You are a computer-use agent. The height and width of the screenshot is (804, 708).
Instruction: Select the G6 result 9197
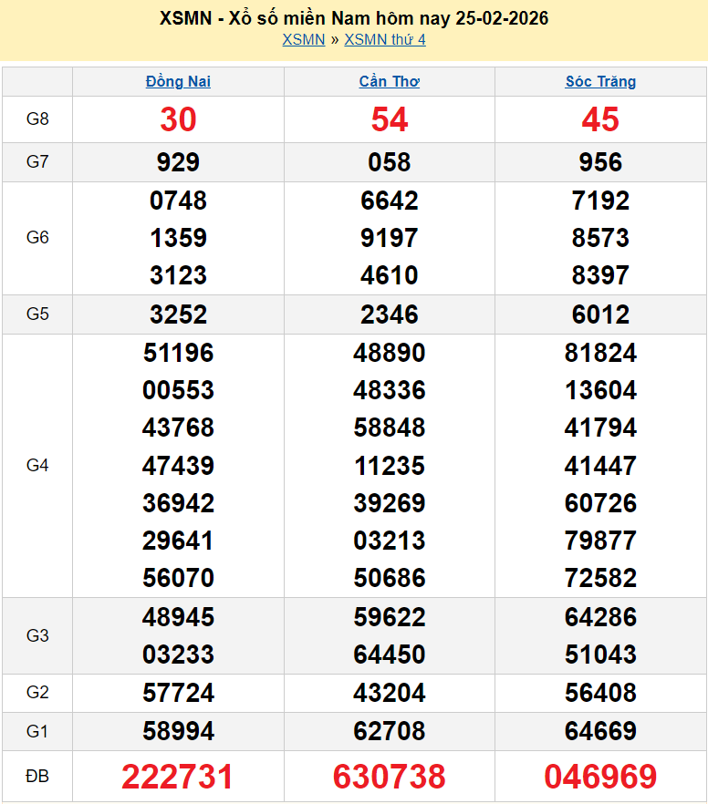pyautogui.click(x=390, y=238)
